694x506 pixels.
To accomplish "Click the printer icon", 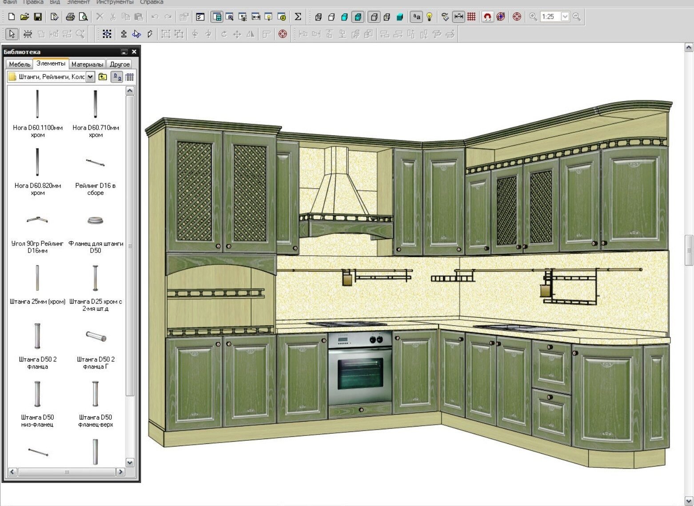I will [x=70, y=17].
